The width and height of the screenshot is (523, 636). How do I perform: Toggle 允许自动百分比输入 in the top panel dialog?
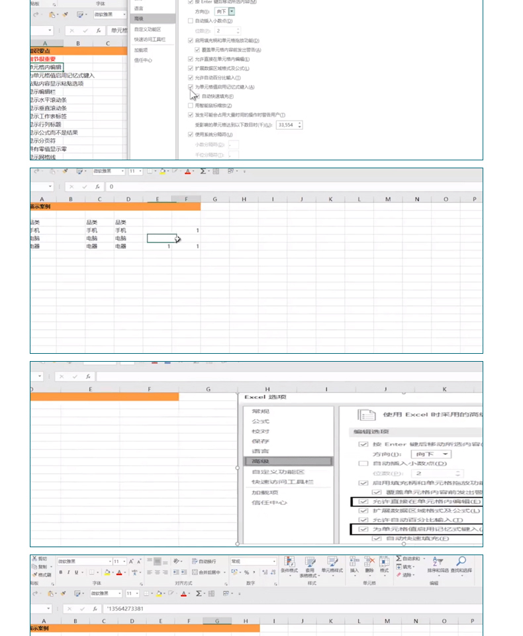pyautogui.click(x=191, y=78)
